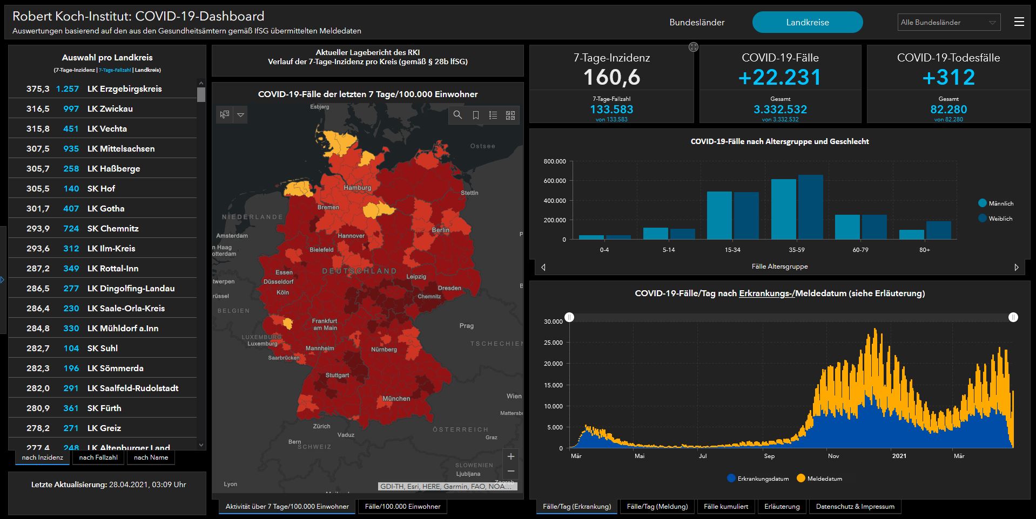Go to next age chart with right arrow
This screenshot has width=1036, height=519.
click(x=1016, y=267)
